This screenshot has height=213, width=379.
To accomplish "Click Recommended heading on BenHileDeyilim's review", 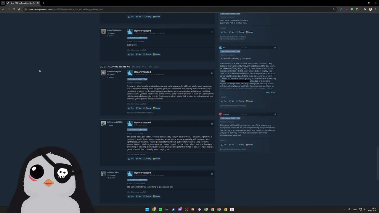I will tap(142, 72).
